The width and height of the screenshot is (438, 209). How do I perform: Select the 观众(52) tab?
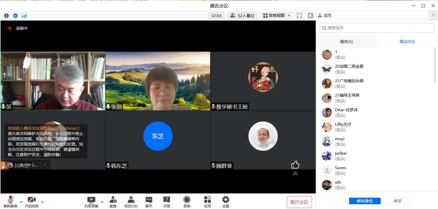click(407, 41)
